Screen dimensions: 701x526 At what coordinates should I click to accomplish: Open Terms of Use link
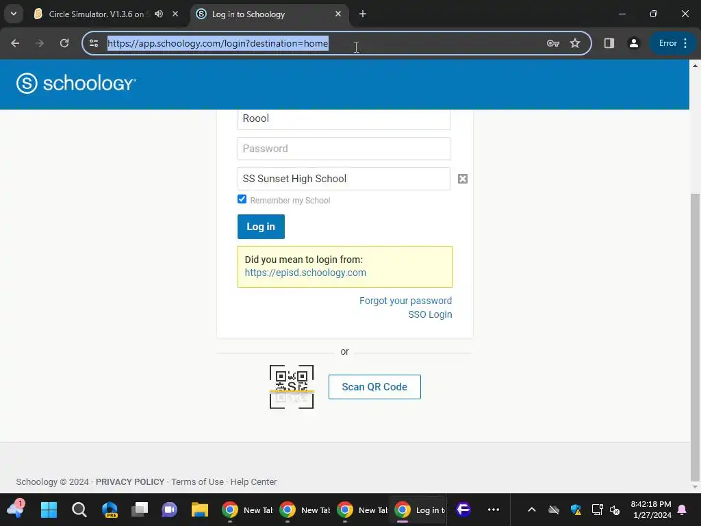(x=197, y=482)
